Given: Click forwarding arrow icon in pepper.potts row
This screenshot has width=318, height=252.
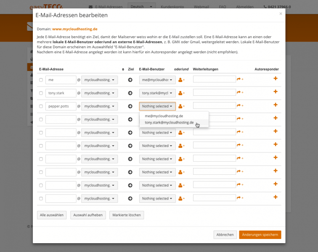Looking at the screenshot, I should (x=240, y=105).
